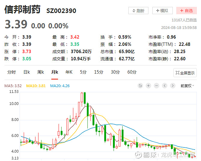This screenshot has width=201, height=161.
Task: Click the MA5: 3.52 indicator label
Action: click(x=13, y=86)
